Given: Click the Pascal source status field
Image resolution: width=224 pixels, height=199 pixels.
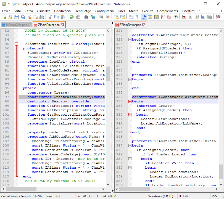Looking at the screenshot, I should click(10, 196).
